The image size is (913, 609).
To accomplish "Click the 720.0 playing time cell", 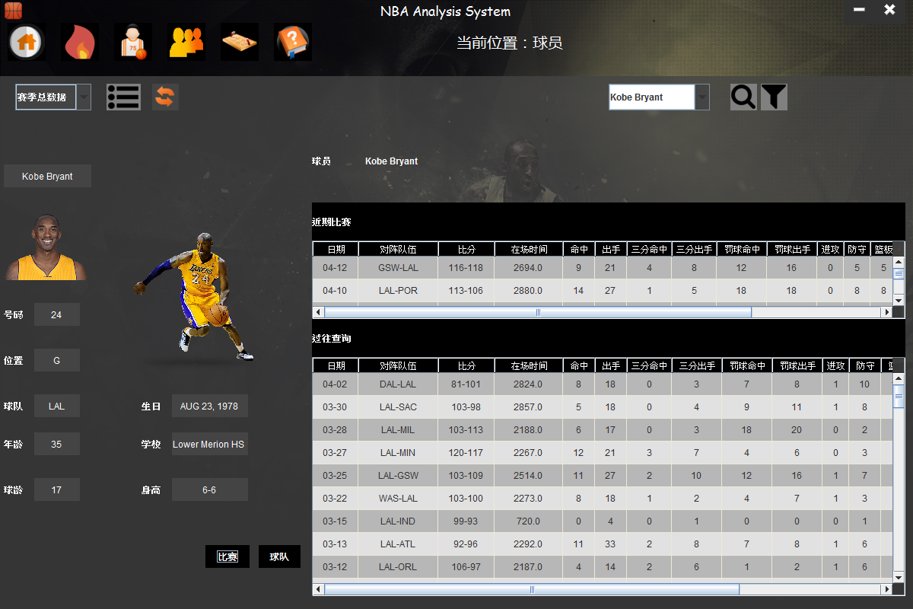I will [529, 521].
